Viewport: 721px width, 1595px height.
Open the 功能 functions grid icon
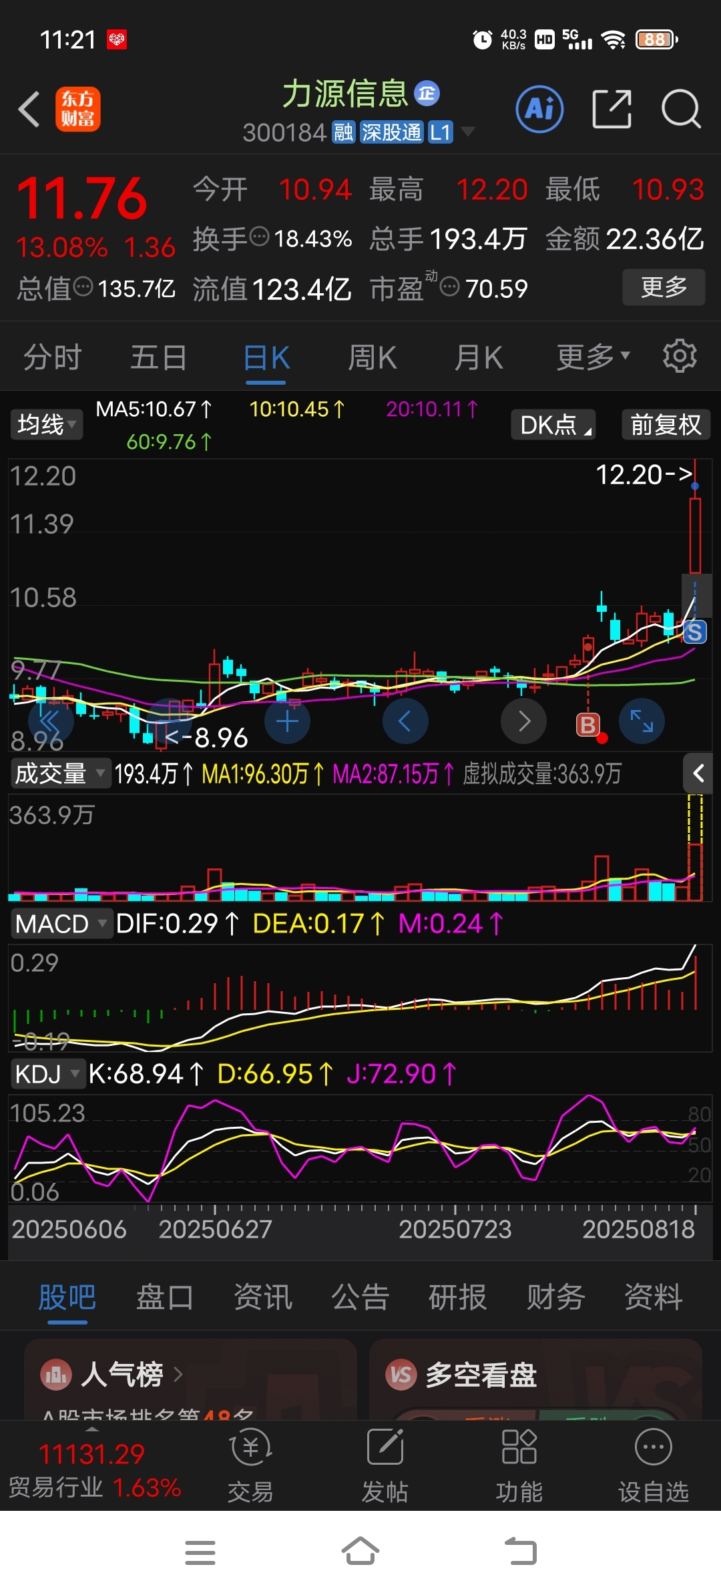(x=519, y=1465)
